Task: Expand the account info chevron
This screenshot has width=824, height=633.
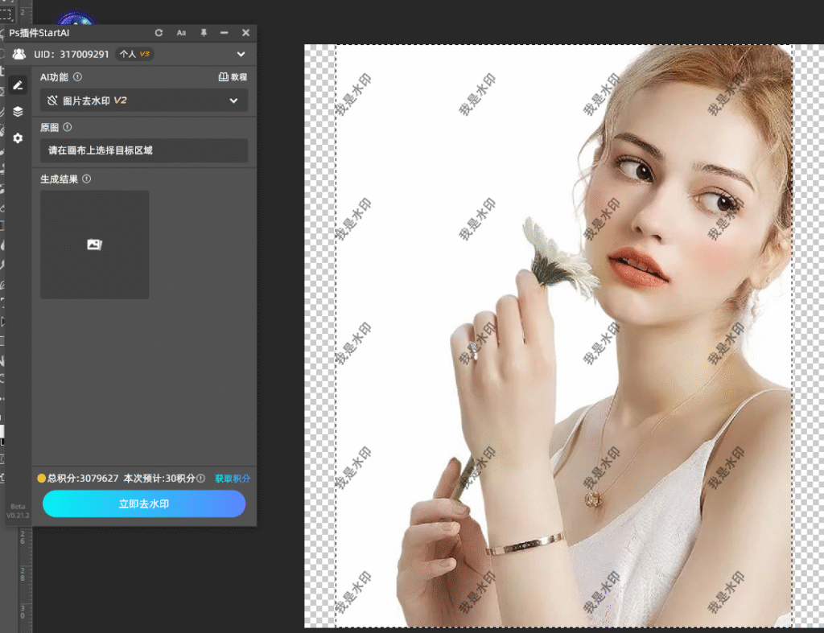Action: coord(241,55)
